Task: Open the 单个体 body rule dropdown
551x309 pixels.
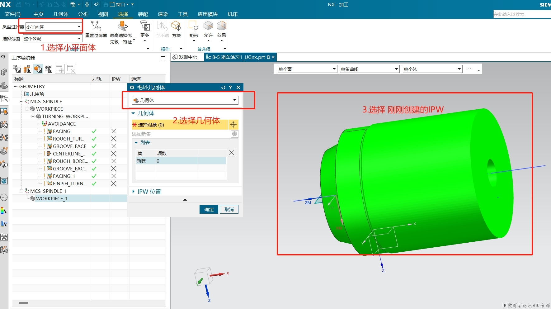Action: click(432, 69)
